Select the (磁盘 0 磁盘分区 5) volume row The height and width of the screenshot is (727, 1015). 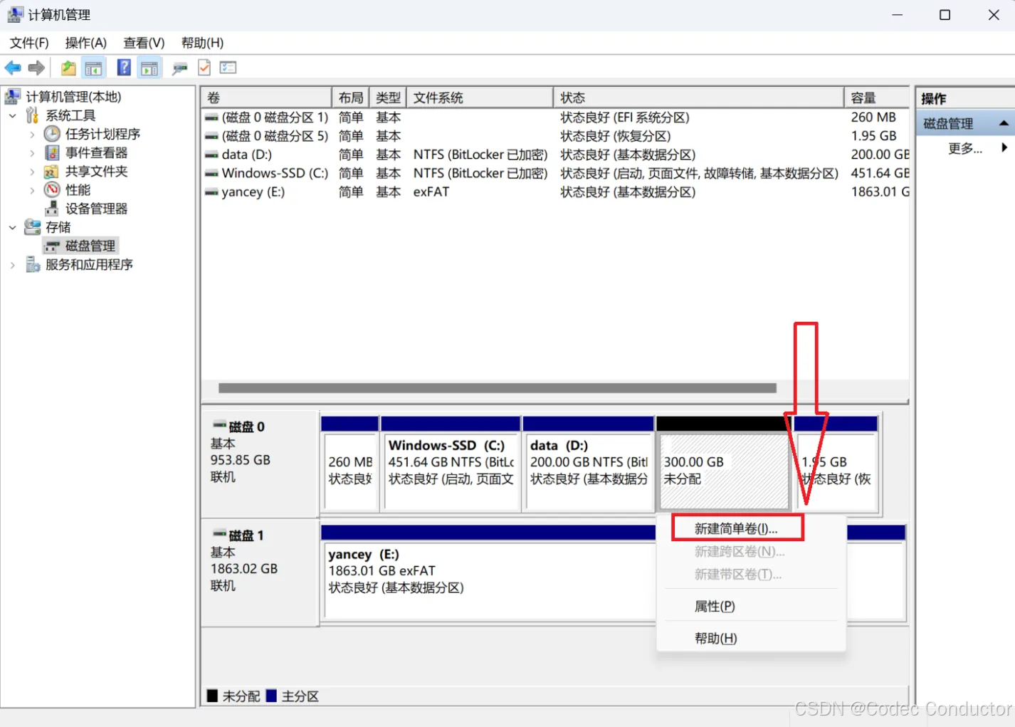tap(555, 136)
